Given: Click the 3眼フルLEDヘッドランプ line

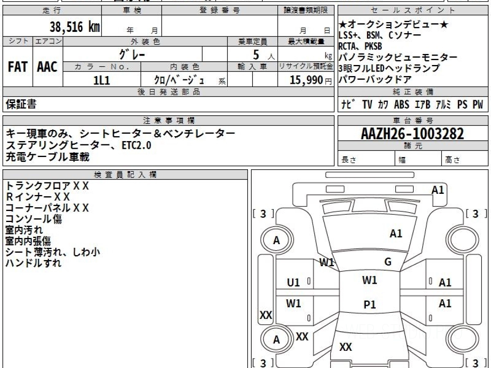Looking at the screenshot, I should click(389, 68).
